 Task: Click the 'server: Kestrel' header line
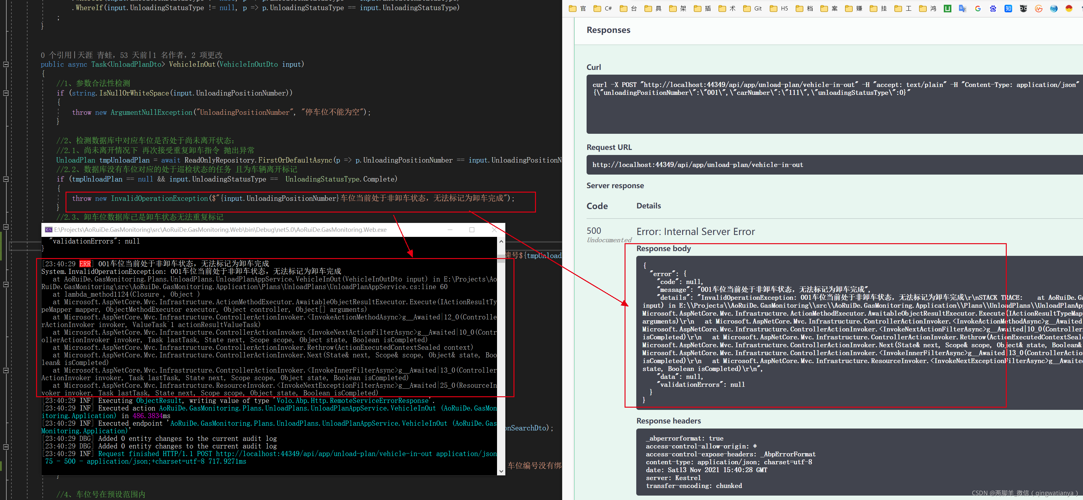pos(673,478)
